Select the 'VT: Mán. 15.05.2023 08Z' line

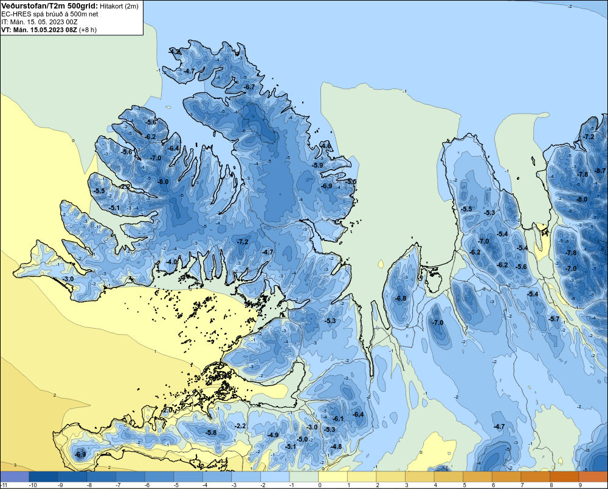(39, 30)
